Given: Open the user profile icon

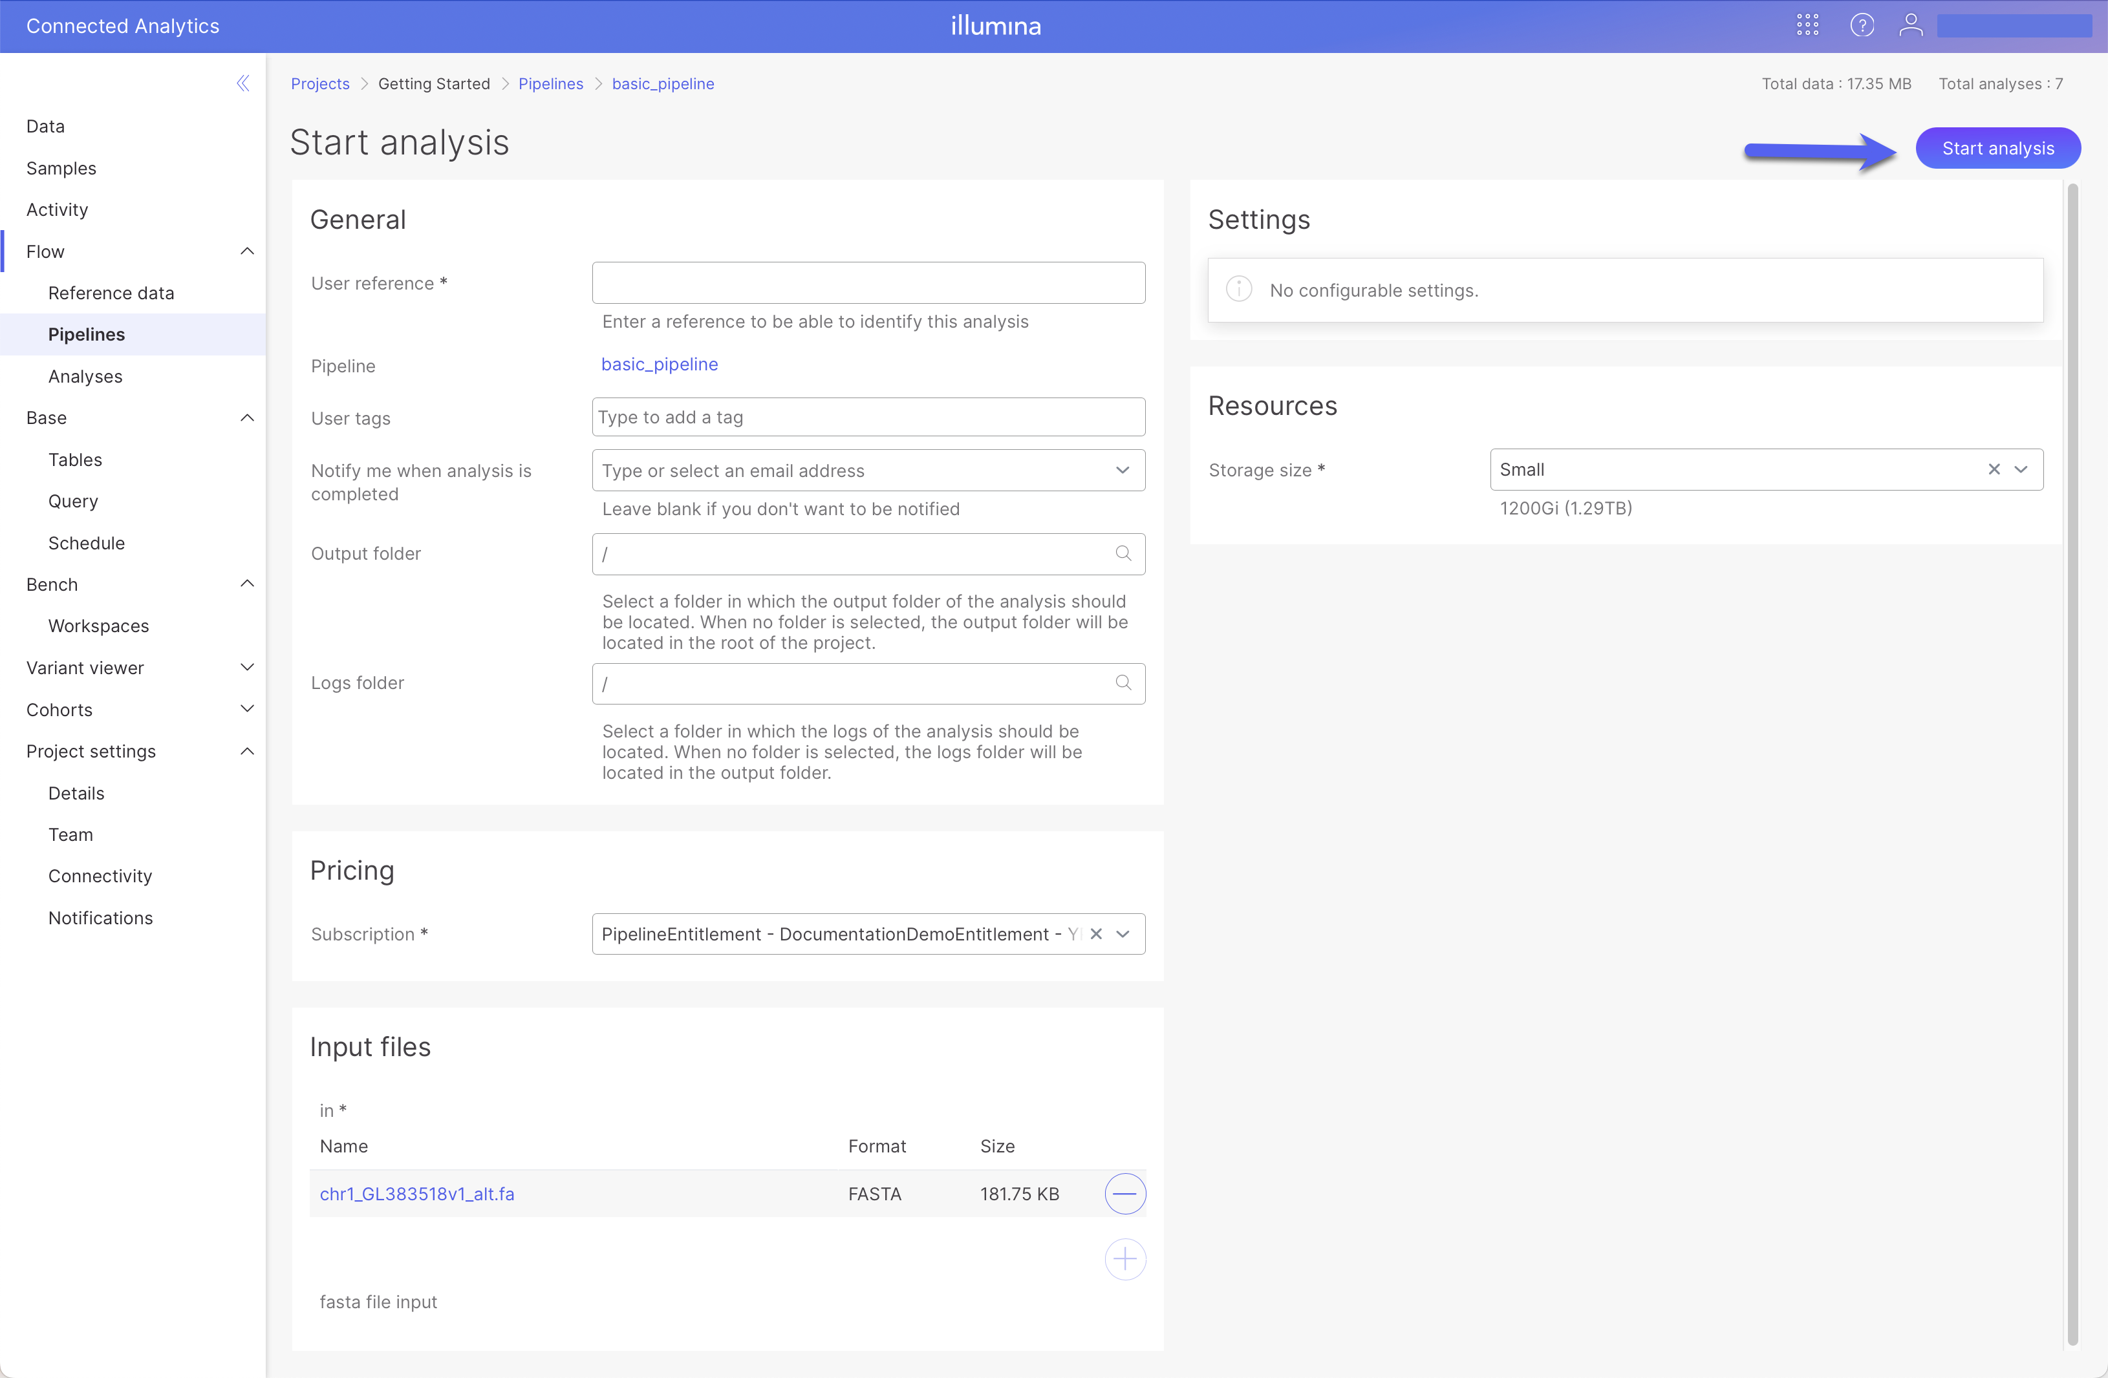Looking at the screenshot, I should (1911, 25).
